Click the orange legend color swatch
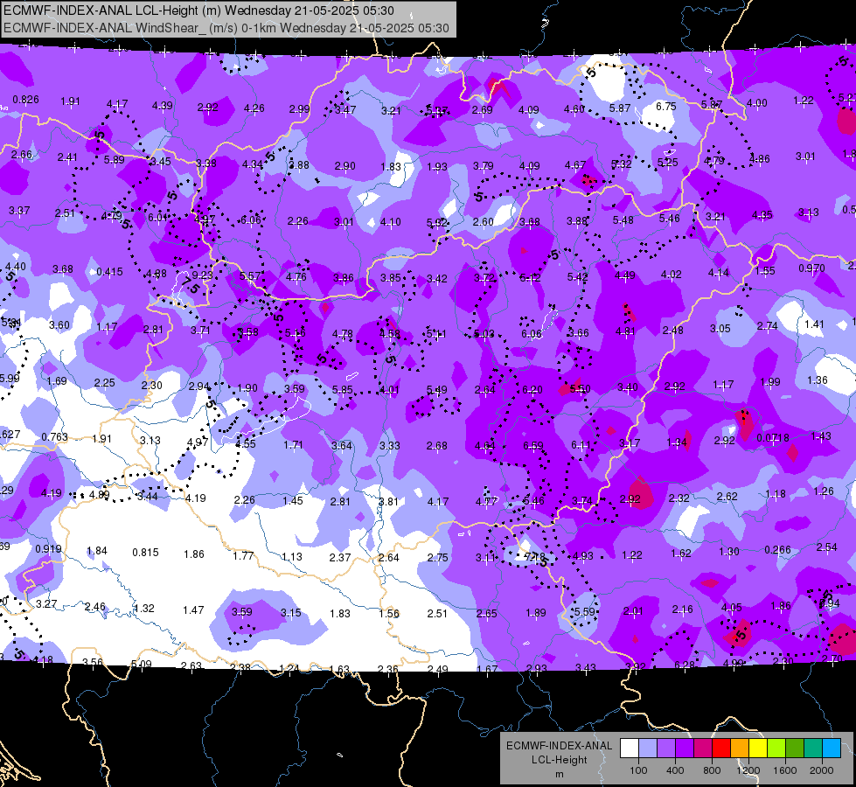This screenshot has height=787, width=856. 740,749
